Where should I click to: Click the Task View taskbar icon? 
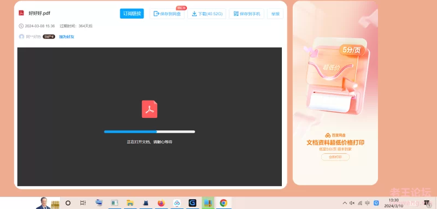click(83, 203)
